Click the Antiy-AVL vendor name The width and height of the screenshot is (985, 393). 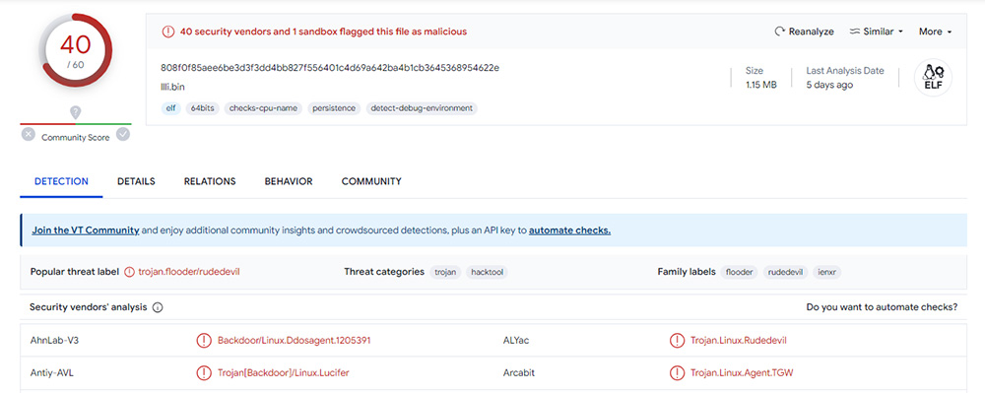[x=53, y=373]
